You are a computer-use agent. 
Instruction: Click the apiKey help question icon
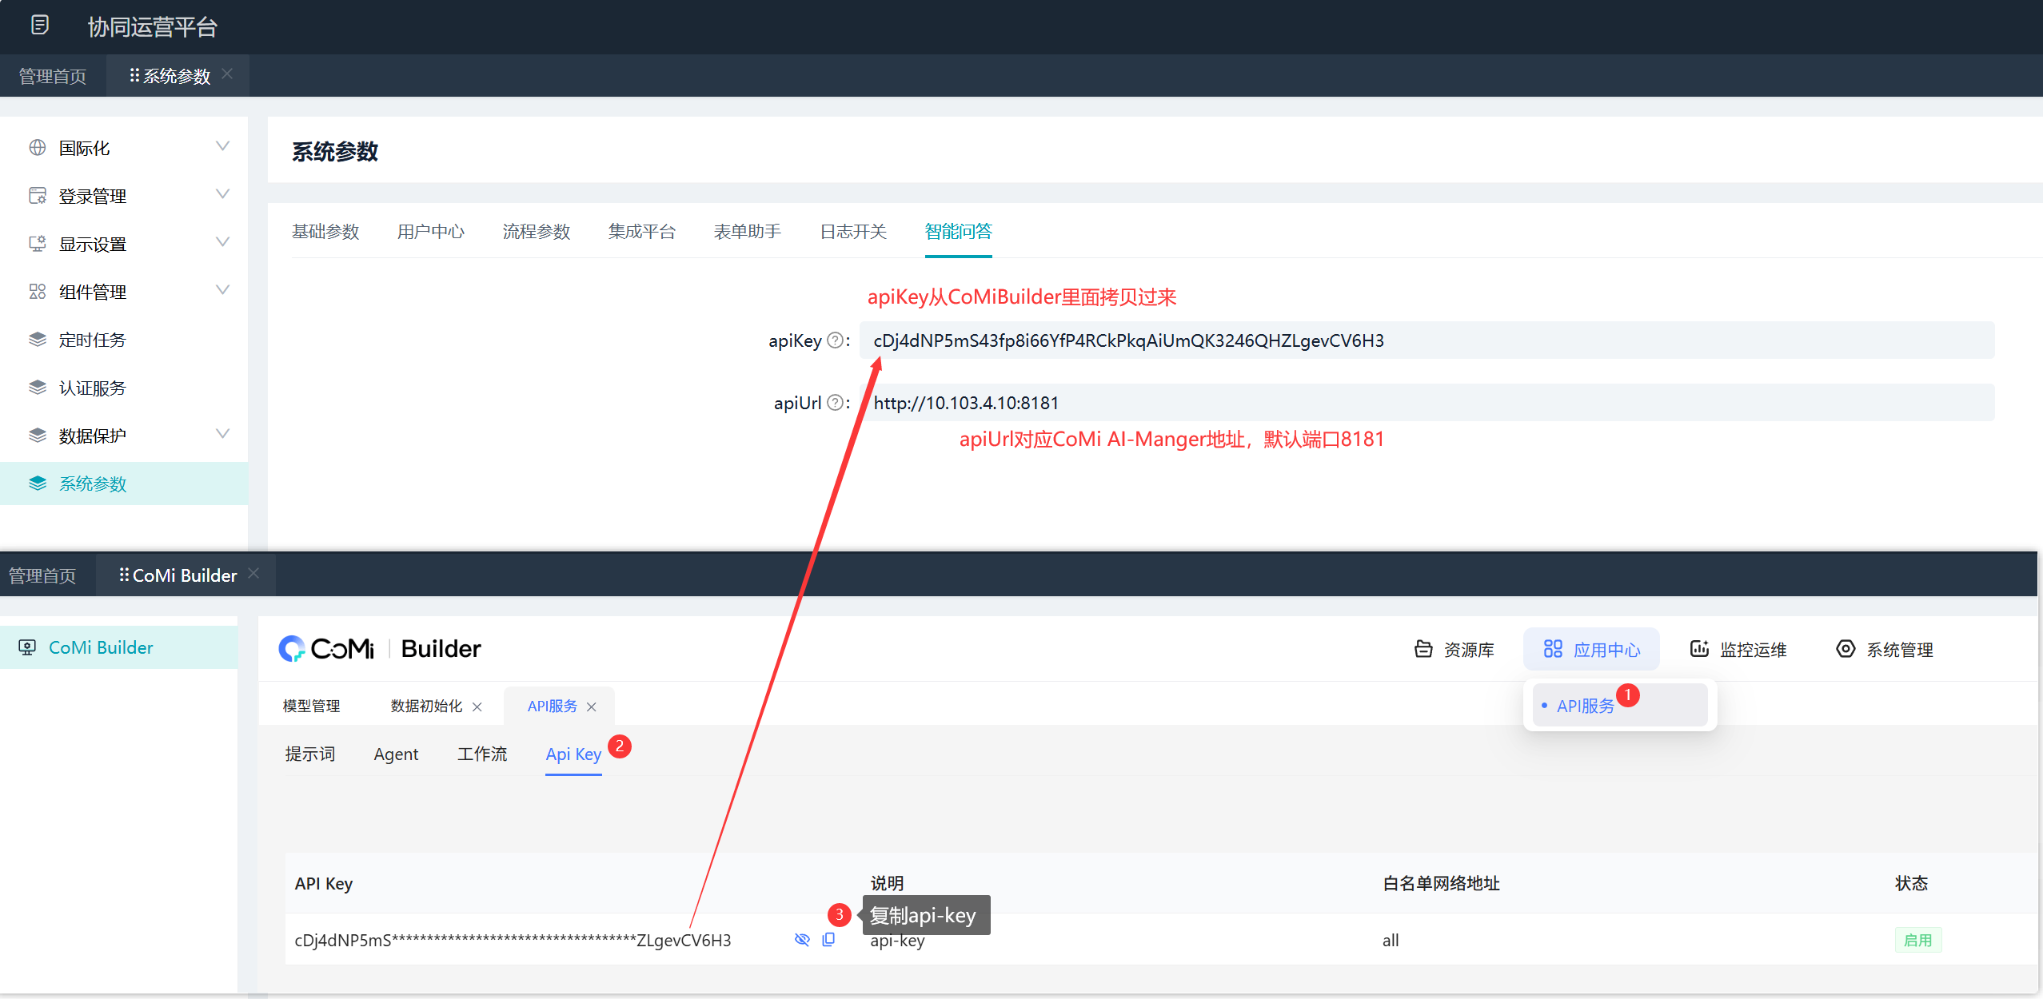tap(835, 340)
